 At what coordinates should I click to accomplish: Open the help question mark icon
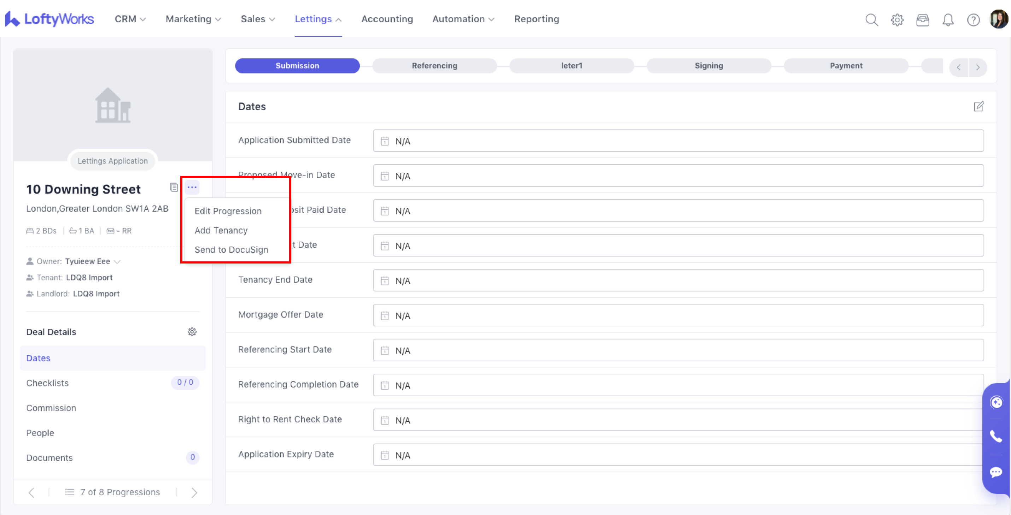[973, 20]
